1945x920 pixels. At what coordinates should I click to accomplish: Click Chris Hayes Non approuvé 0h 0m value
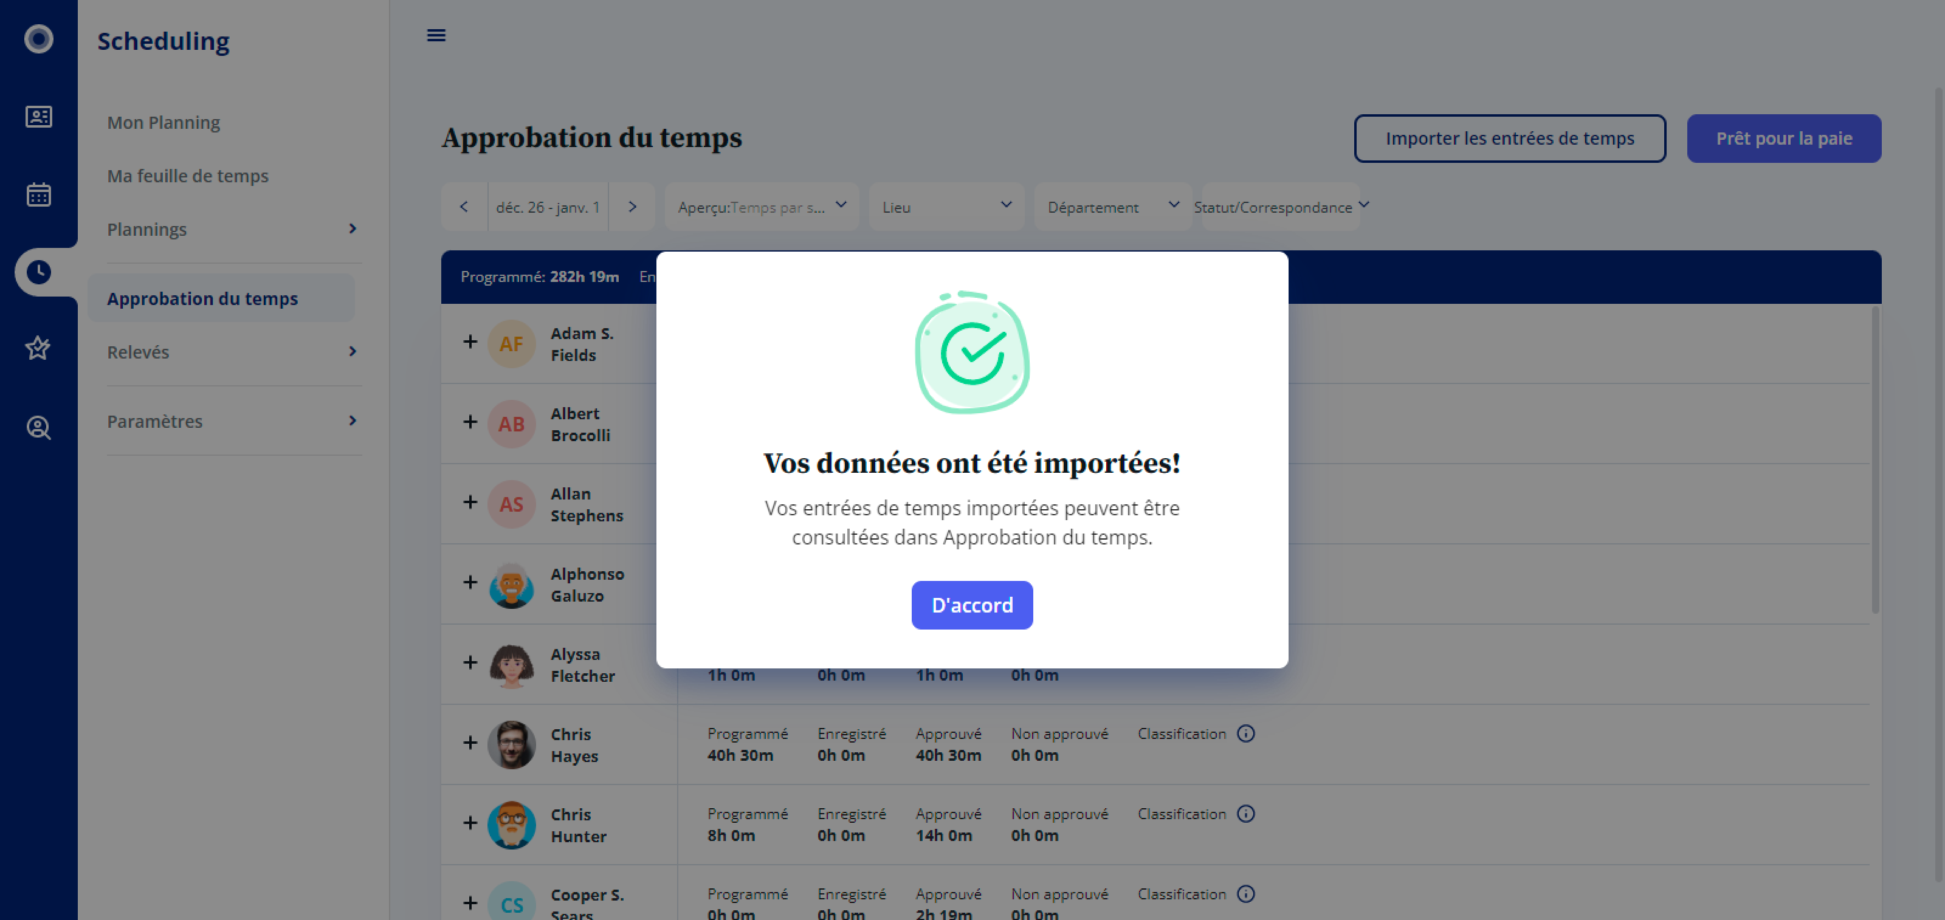pyautogui.click(x=1035, y=755)
